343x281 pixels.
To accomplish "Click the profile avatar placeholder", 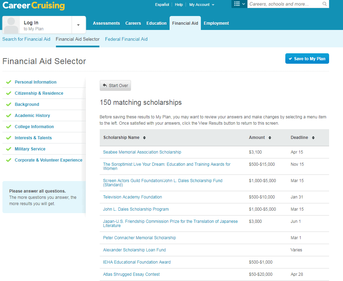I will (x=11, y=25).
